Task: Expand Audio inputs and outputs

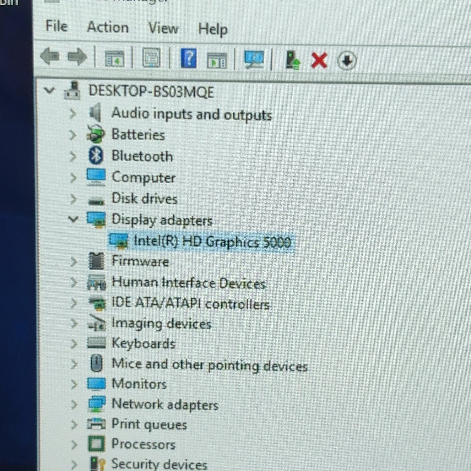Action: [72, 113]
